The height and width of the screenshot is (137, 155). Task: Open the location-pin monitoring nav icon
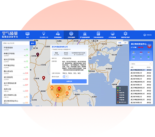tap(44, 33)
